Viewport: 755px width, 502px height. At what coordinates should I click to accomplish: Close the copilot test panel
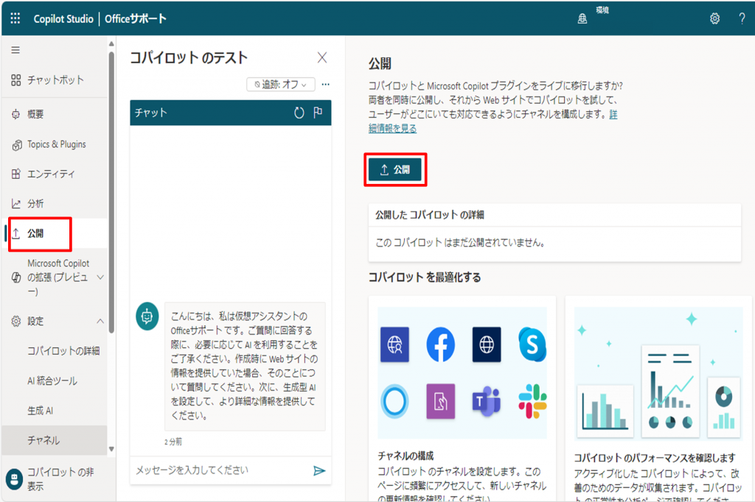322,57
